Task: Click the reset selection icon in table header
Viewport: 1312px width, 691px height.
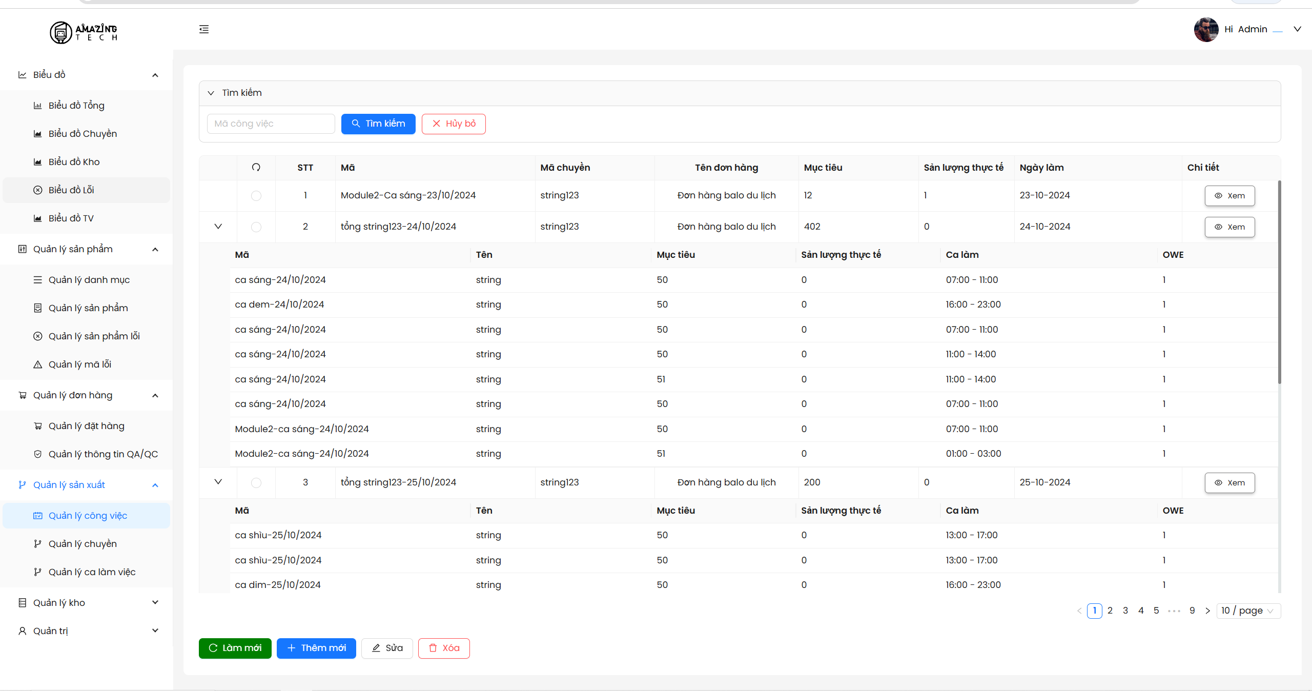Action: tap(256, 167)
